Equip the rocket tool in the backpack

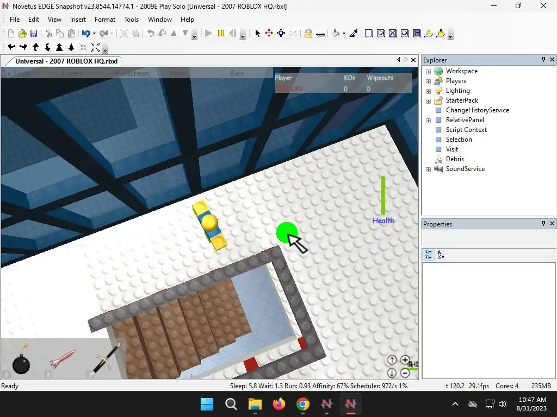point(63,358)
